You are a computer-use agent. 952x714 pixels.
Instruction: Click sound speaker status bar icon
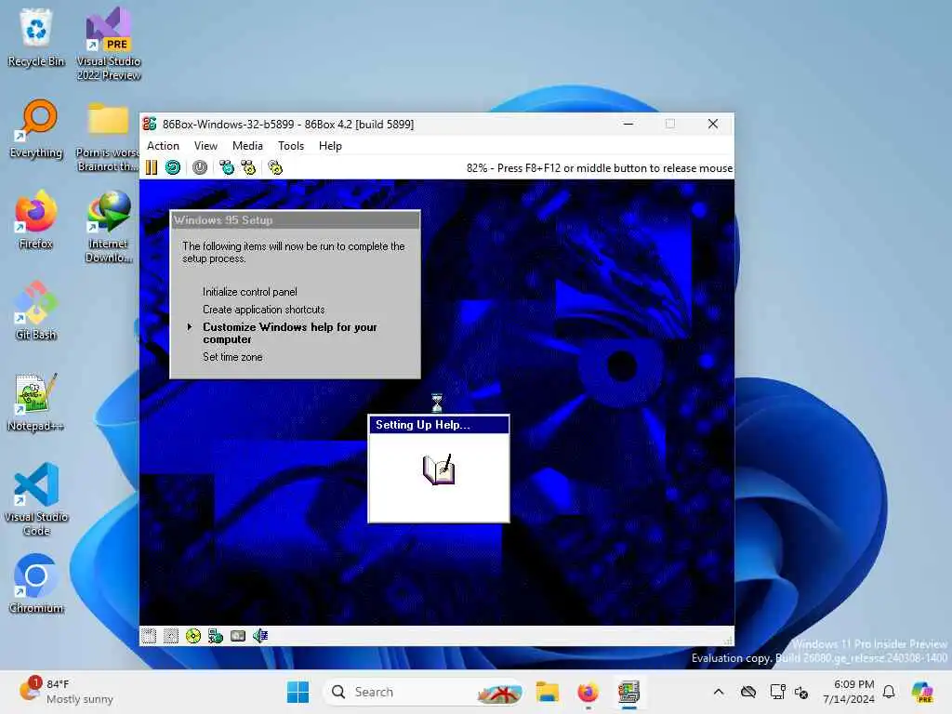tap(260, 636)
